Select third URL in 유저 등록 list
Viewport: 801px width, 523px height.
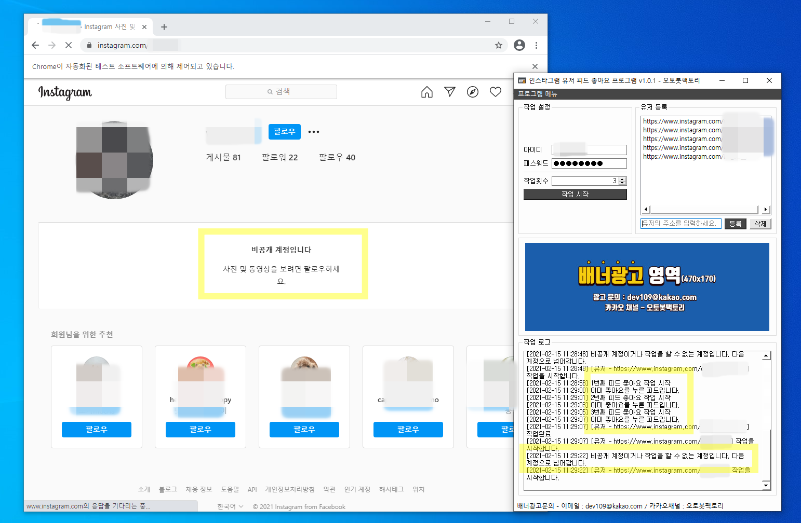705,139
